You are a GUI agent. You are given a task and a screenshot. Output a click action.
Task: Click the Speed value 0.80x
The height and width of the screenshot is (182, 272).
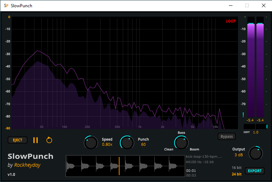point(107,144)
